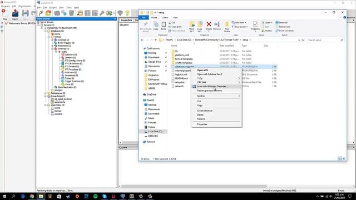This screenshot has width=356, height=200.
Task: Click the Explorer back navigation arrow
Action: coord(142,40)
